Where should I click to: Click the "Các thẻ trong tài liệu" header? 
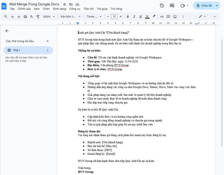click(20, 41)
